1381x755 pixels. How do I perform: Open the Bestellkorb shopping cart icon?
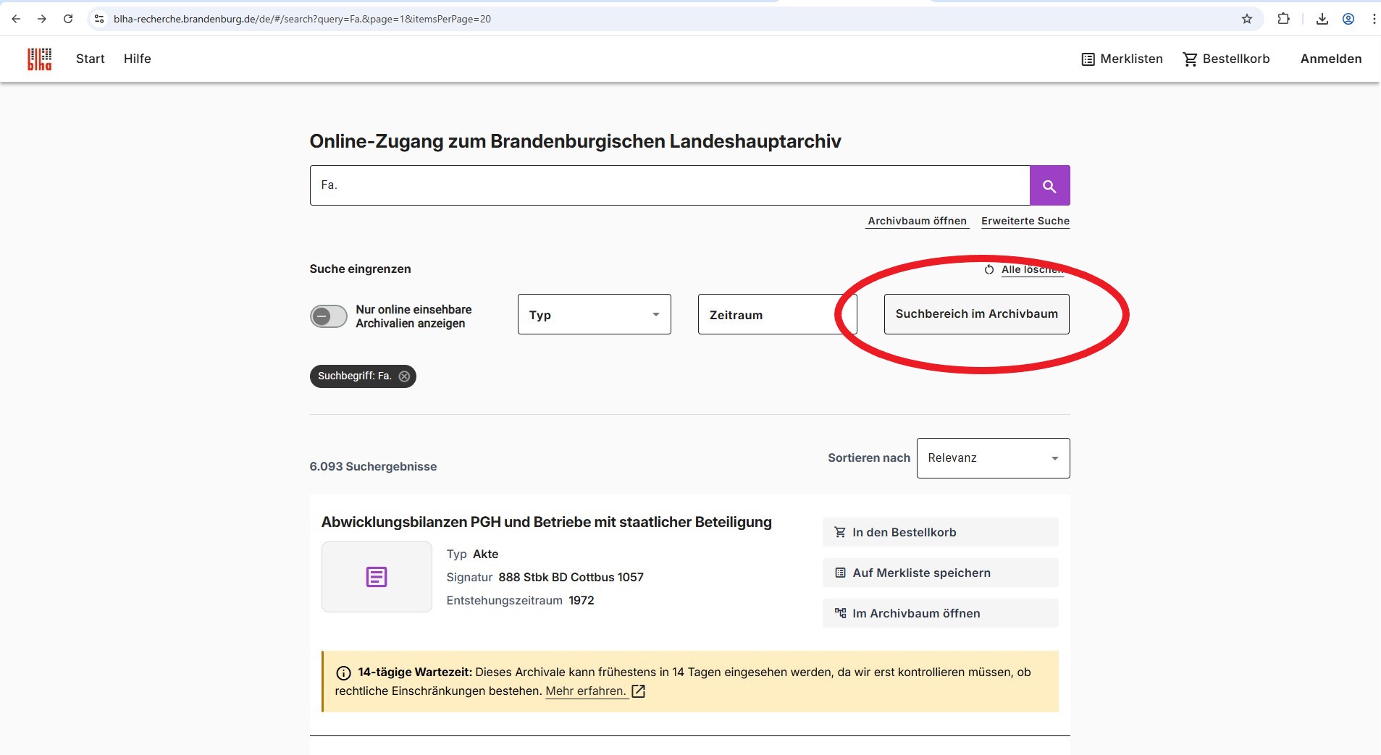[1188, 59]
